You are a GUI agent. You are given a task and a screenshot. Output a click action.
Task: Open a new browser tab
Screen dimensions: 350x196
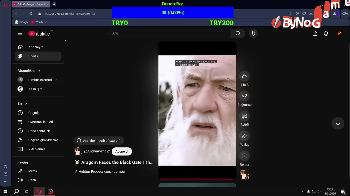pos(54,4)
